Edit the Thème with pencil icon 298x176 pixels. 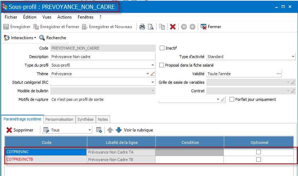click(153, 74)
